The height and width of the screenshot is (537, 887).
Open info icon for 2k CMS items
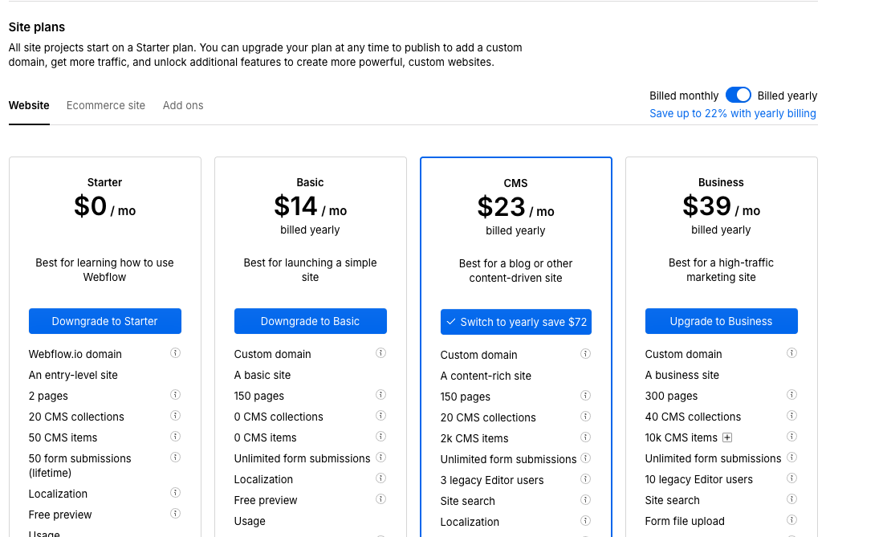click(585, 437)
